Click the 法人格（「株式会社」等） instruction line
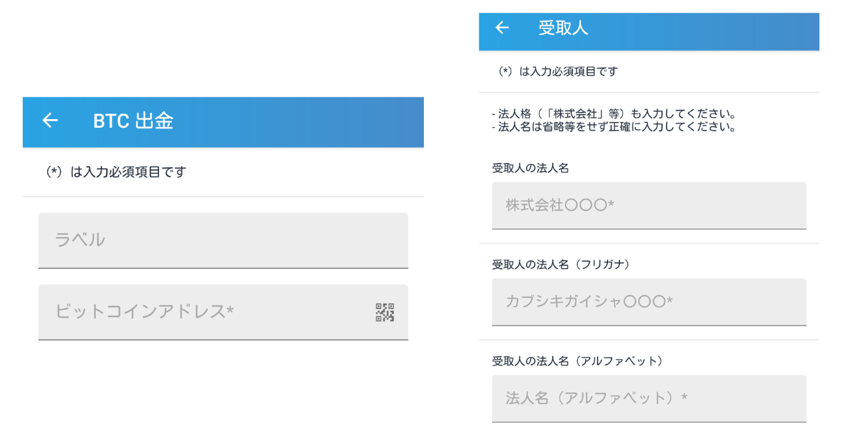This screenshot has width=852, height=447. coord(613,114)
